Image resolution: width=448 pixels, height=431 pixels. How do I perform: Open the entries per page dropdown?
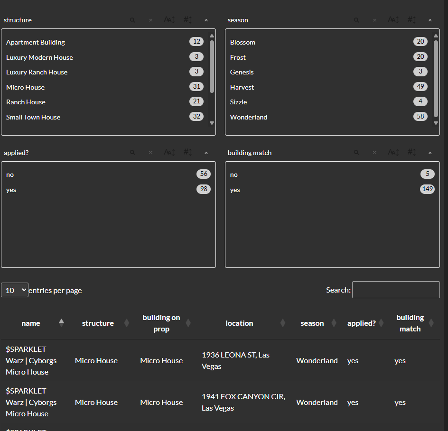[x=15, y=290]
